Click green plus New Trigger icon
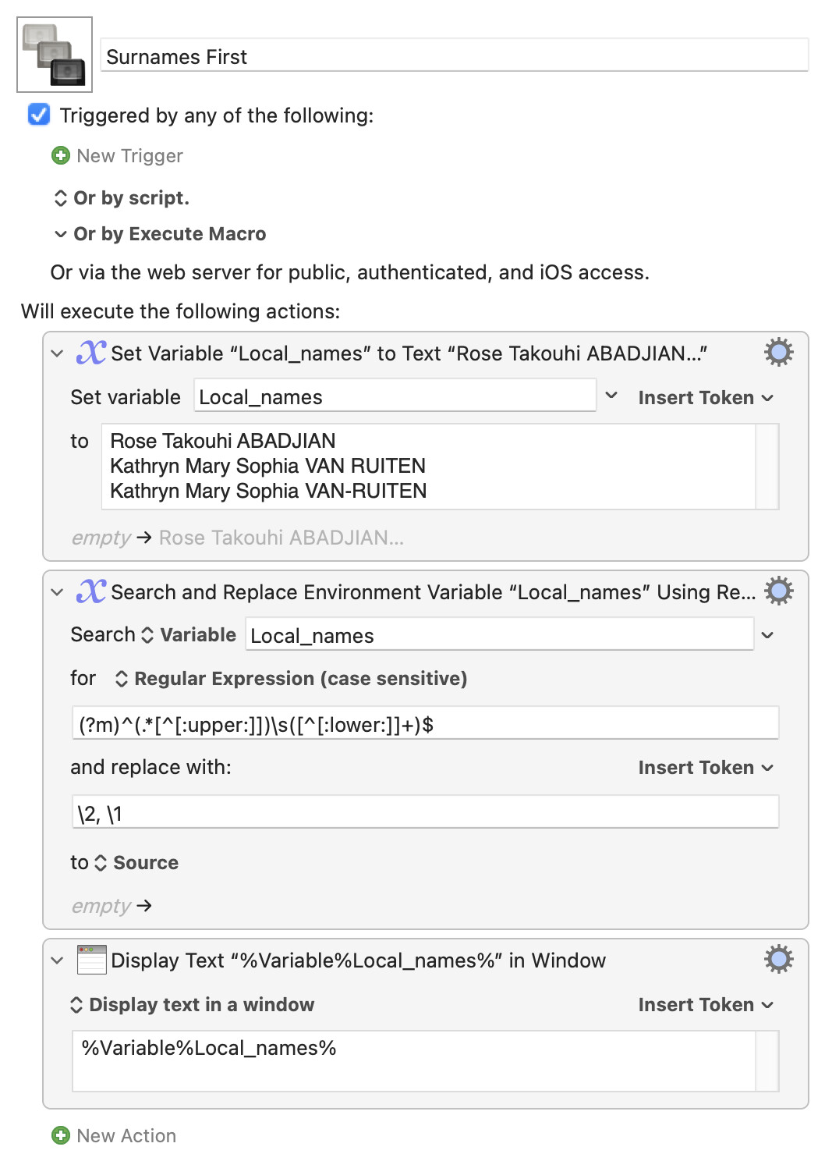Image resolution: width=825 pixels, height=1161 pixels. point(61,156)
